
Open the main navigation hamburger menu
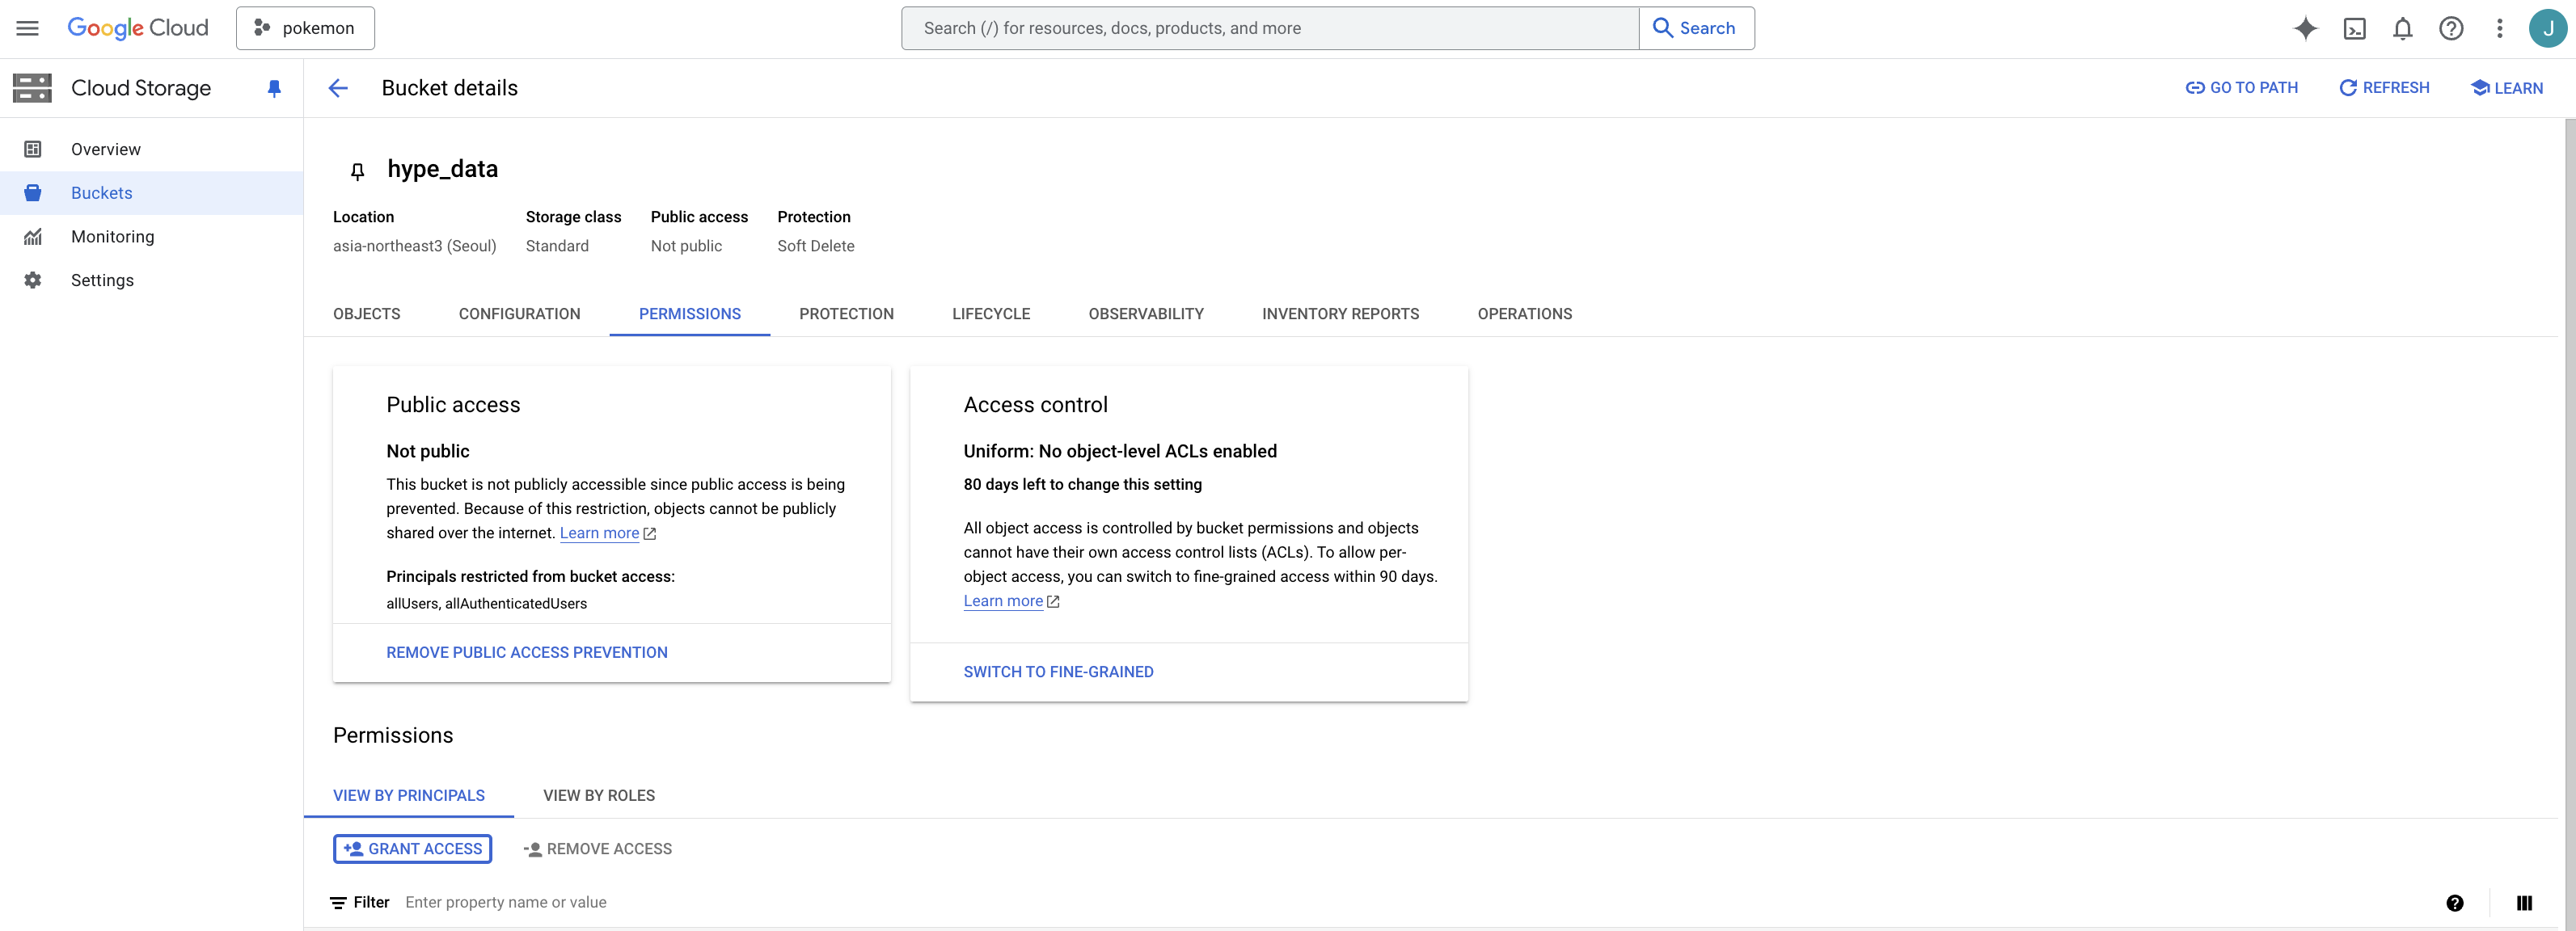28,28
